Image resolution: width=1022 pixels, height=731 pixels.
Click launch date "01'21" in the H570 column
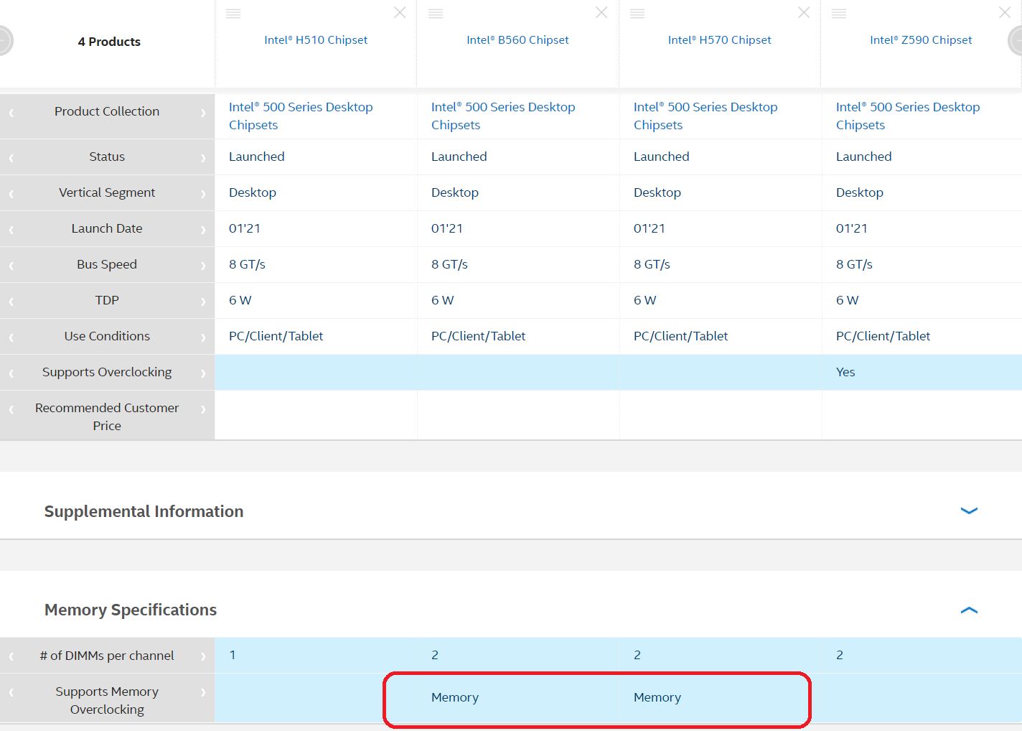650,228
